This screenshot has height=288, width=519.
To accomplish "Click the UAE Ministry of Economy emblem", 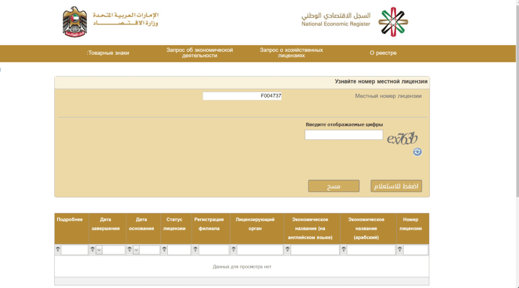I will tap(75, 22).
